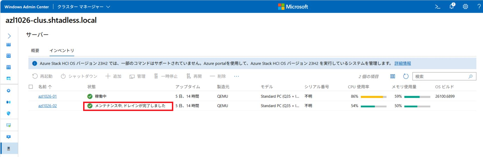
Task: Sort by メモリ使用量 column header
Action: coord(404,87)
